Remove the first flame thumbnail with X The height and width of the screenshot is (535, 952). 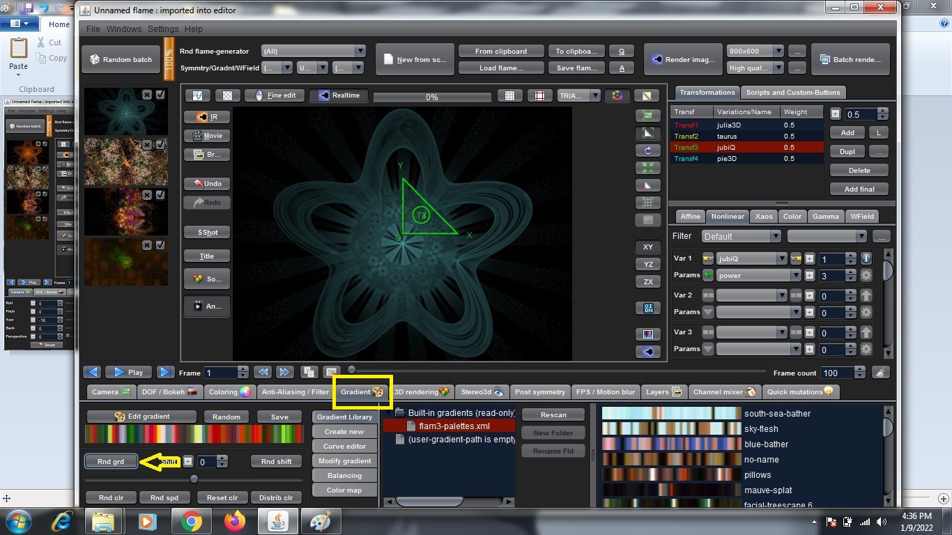click(147, 95)
